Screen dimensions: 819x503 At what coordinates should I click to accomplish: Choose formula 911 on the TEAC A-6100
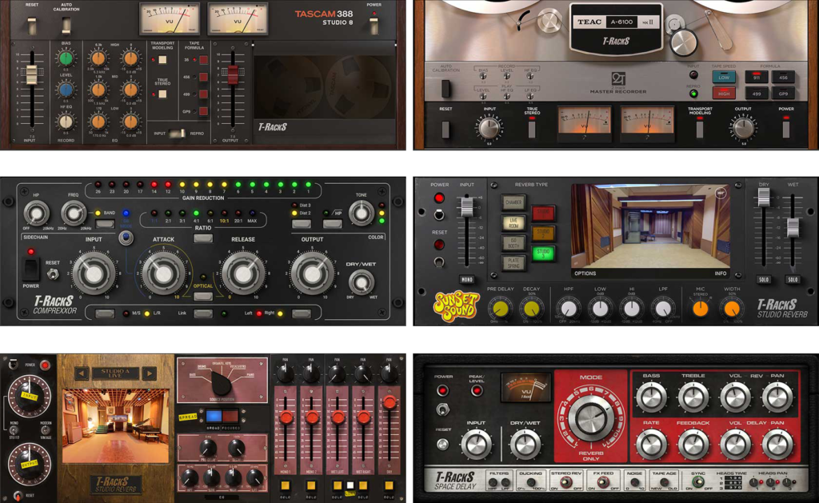point(757,78)
